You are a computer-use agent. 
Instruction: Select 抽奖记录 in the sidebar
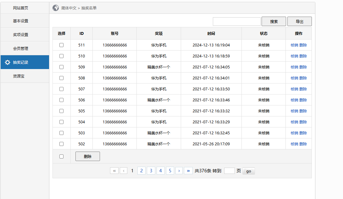coord(25,62)
